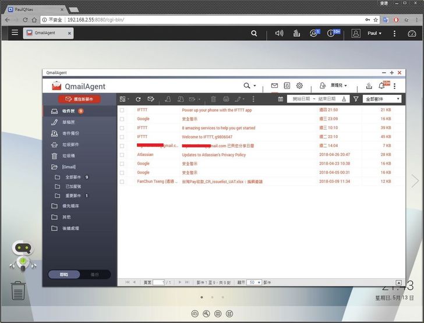Open the QmailAgent background tasks icon
Image resolution: width=424 pixels, height=323 pixels.
point(369,86)
